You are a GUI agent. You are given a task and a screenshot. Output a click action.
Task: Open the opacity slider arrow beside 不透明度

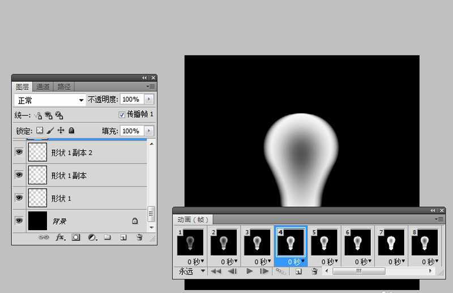[x=149, y=100]
